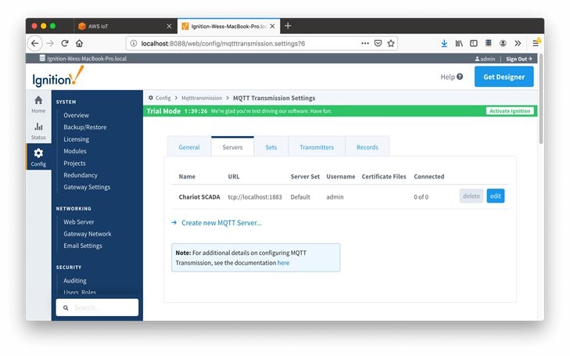
Task: Click the config search input field
Action: [97, 307]
